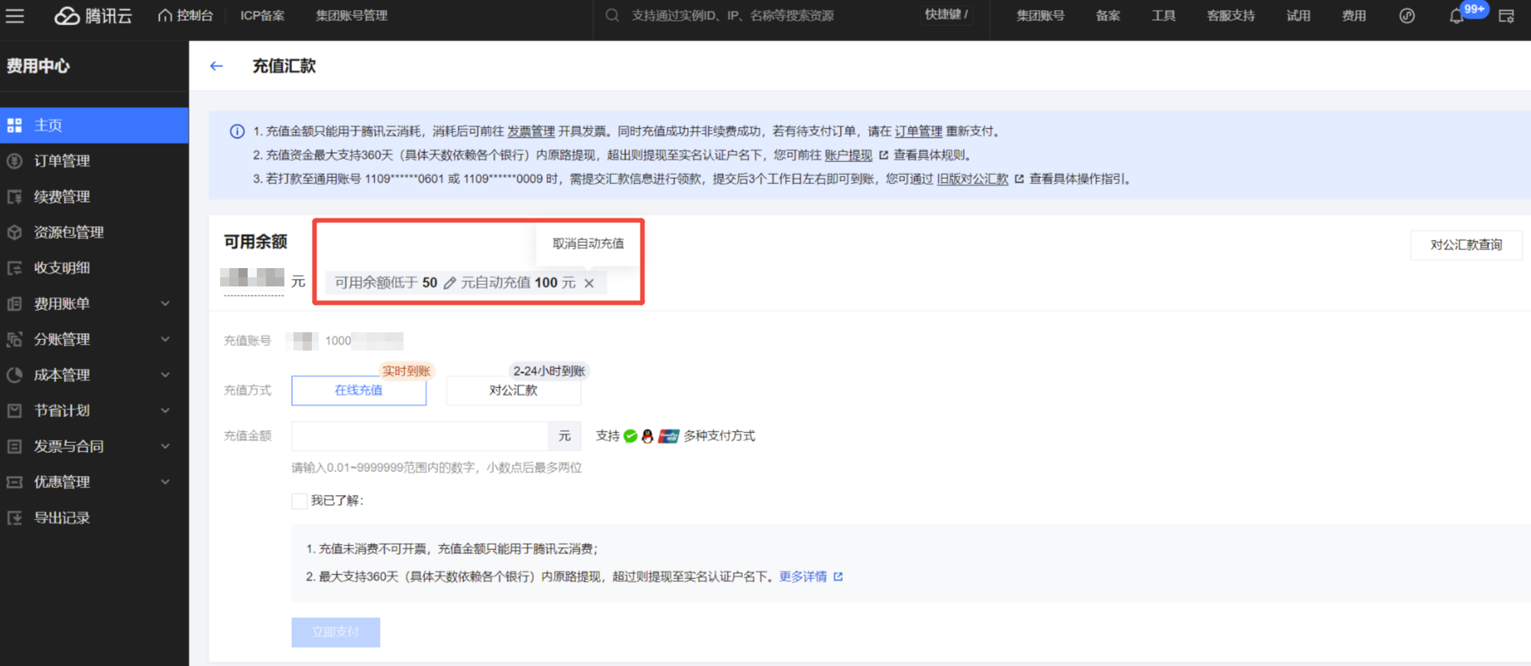Screen dimensions: 1531x666
Task: Click the rightmost top bar window icon
Action: (1506, 16)
